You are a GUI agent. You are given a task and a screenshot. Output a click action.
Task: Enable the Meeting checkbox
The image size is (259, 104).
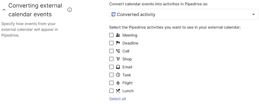111,35
